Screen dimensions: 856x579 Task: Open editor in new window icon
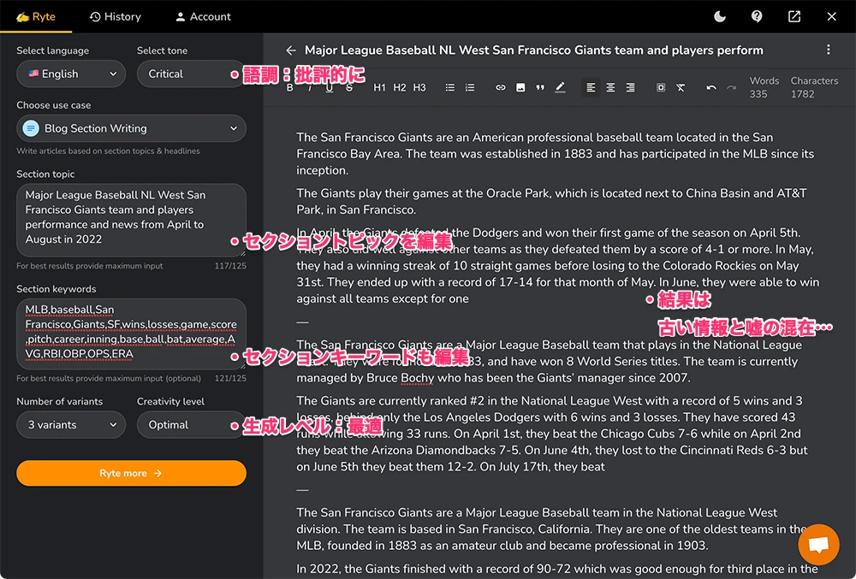pos(794,16)
